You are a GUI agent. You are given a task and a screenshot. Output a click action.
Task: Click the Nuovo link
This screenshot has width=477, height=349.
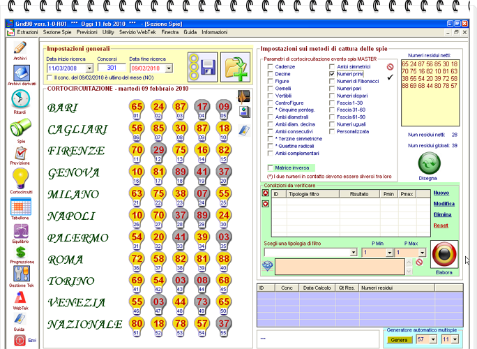(x=441, y=192)
